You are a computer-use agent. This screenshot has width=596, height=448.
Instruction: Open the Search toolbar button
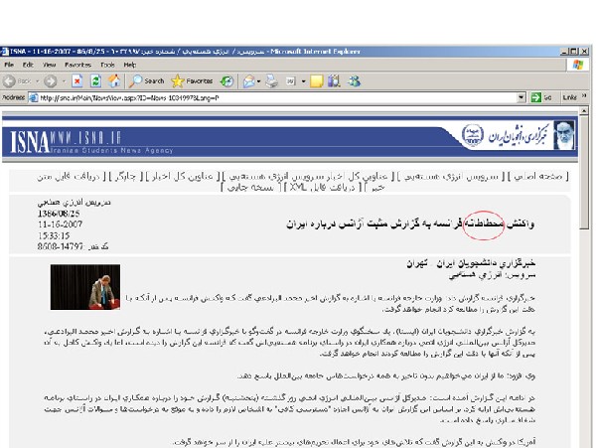147,80
